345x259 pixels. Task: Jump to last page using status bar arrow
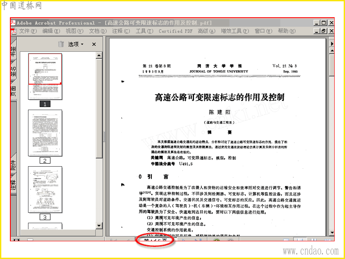tap(198, 240)
